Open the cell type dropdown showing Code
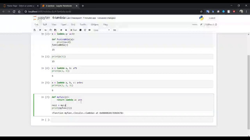The width and height of the screenshot is (250, 140). (x=102, y=30)
